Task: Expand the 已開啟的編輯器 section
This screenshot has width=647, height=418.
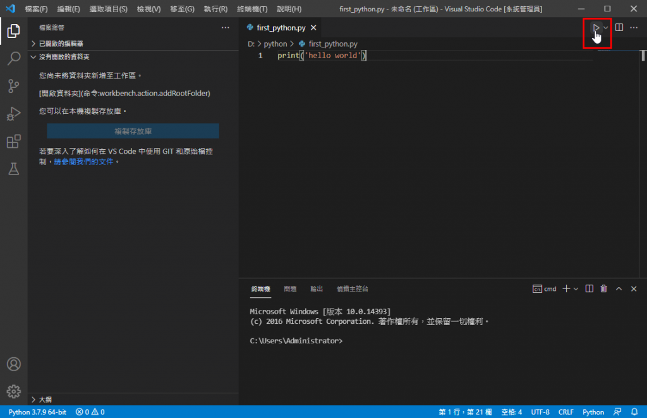Action: (133, 44)
